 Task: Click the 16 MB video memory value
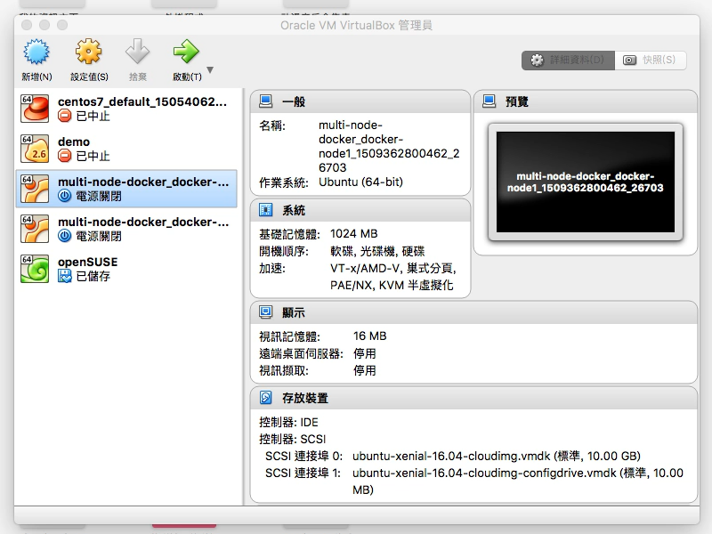[x=369, y=336]
